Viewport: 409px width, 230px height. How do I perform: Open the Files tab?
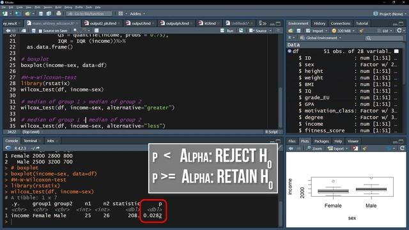tap(292, 141)
